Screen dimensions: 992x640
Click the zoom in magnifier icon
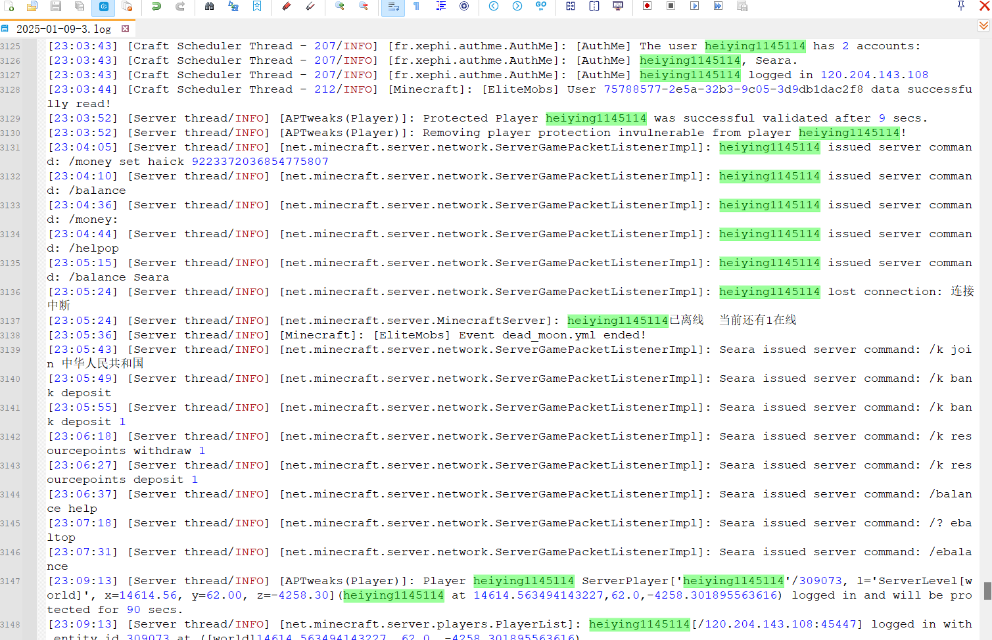click(x=340, y=7)
